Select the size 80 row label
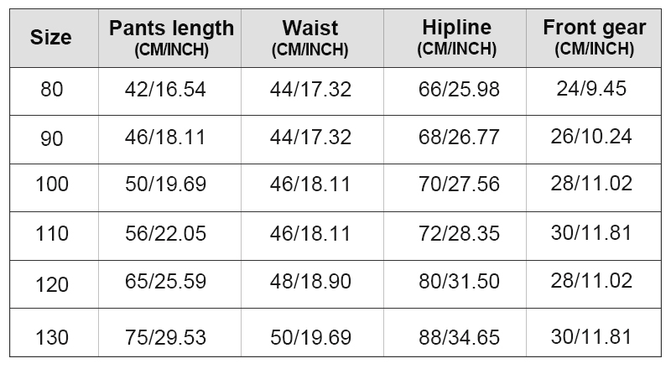 [51, 90]
